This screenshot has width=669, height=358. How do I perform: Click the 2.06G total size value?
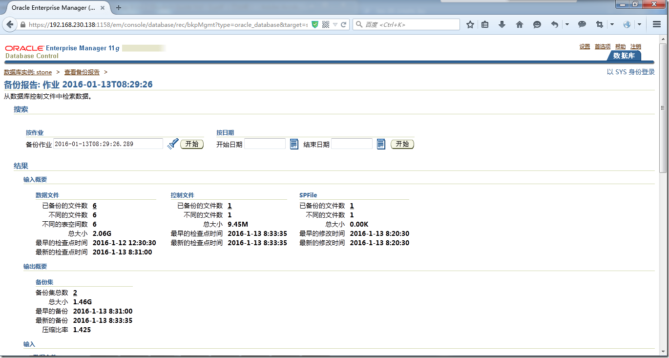click(102, 233)
